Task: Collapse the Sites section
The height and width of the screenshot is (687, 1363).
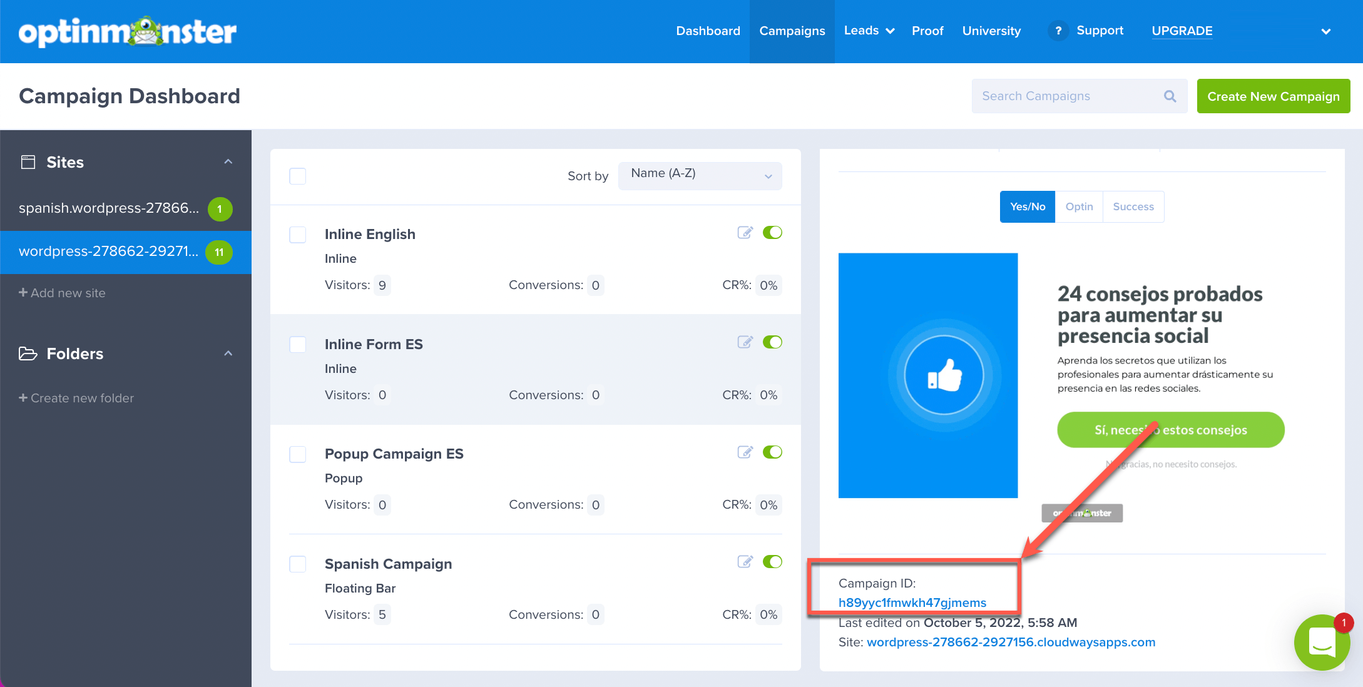Action: pos(228,162)
